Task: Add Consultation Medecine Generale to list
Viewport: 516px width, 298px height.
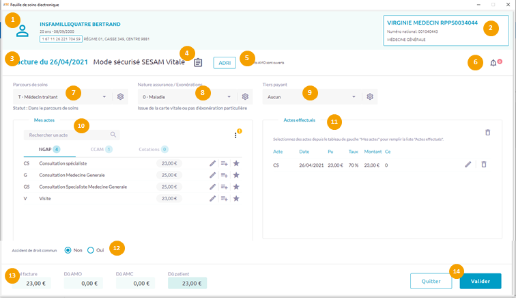Action: coord(224,175)
